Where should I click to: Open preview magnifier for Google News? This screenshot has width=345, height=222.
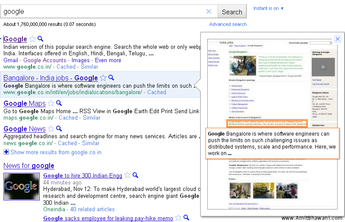(59, 128)
